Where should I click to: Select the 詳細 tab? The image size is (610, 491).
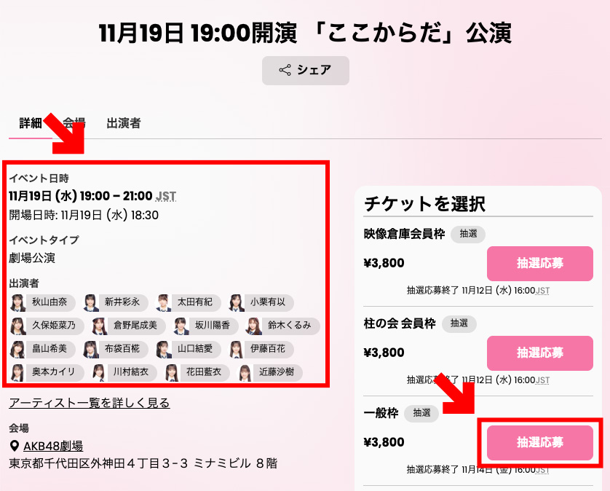click(x=31, y=123)
